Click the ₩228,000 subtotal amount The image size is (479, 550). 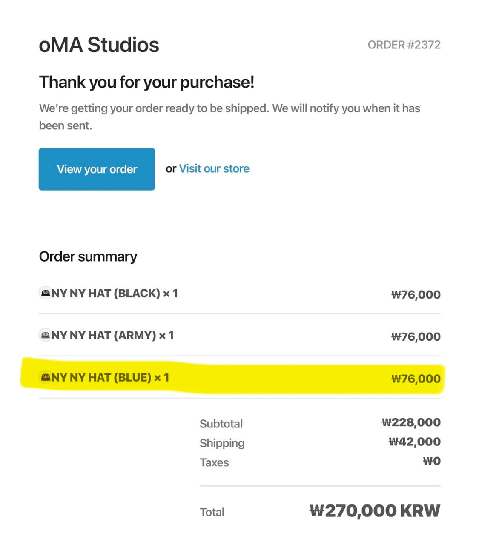(x=411, y=422)
